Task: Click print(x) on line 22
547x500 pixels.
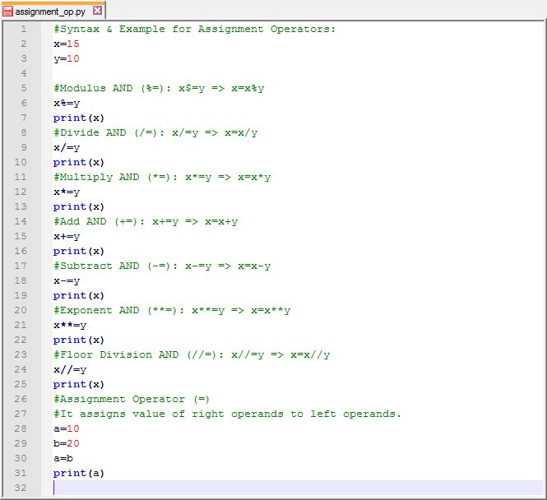Action: pyautogui.click(x=79, y=340)
